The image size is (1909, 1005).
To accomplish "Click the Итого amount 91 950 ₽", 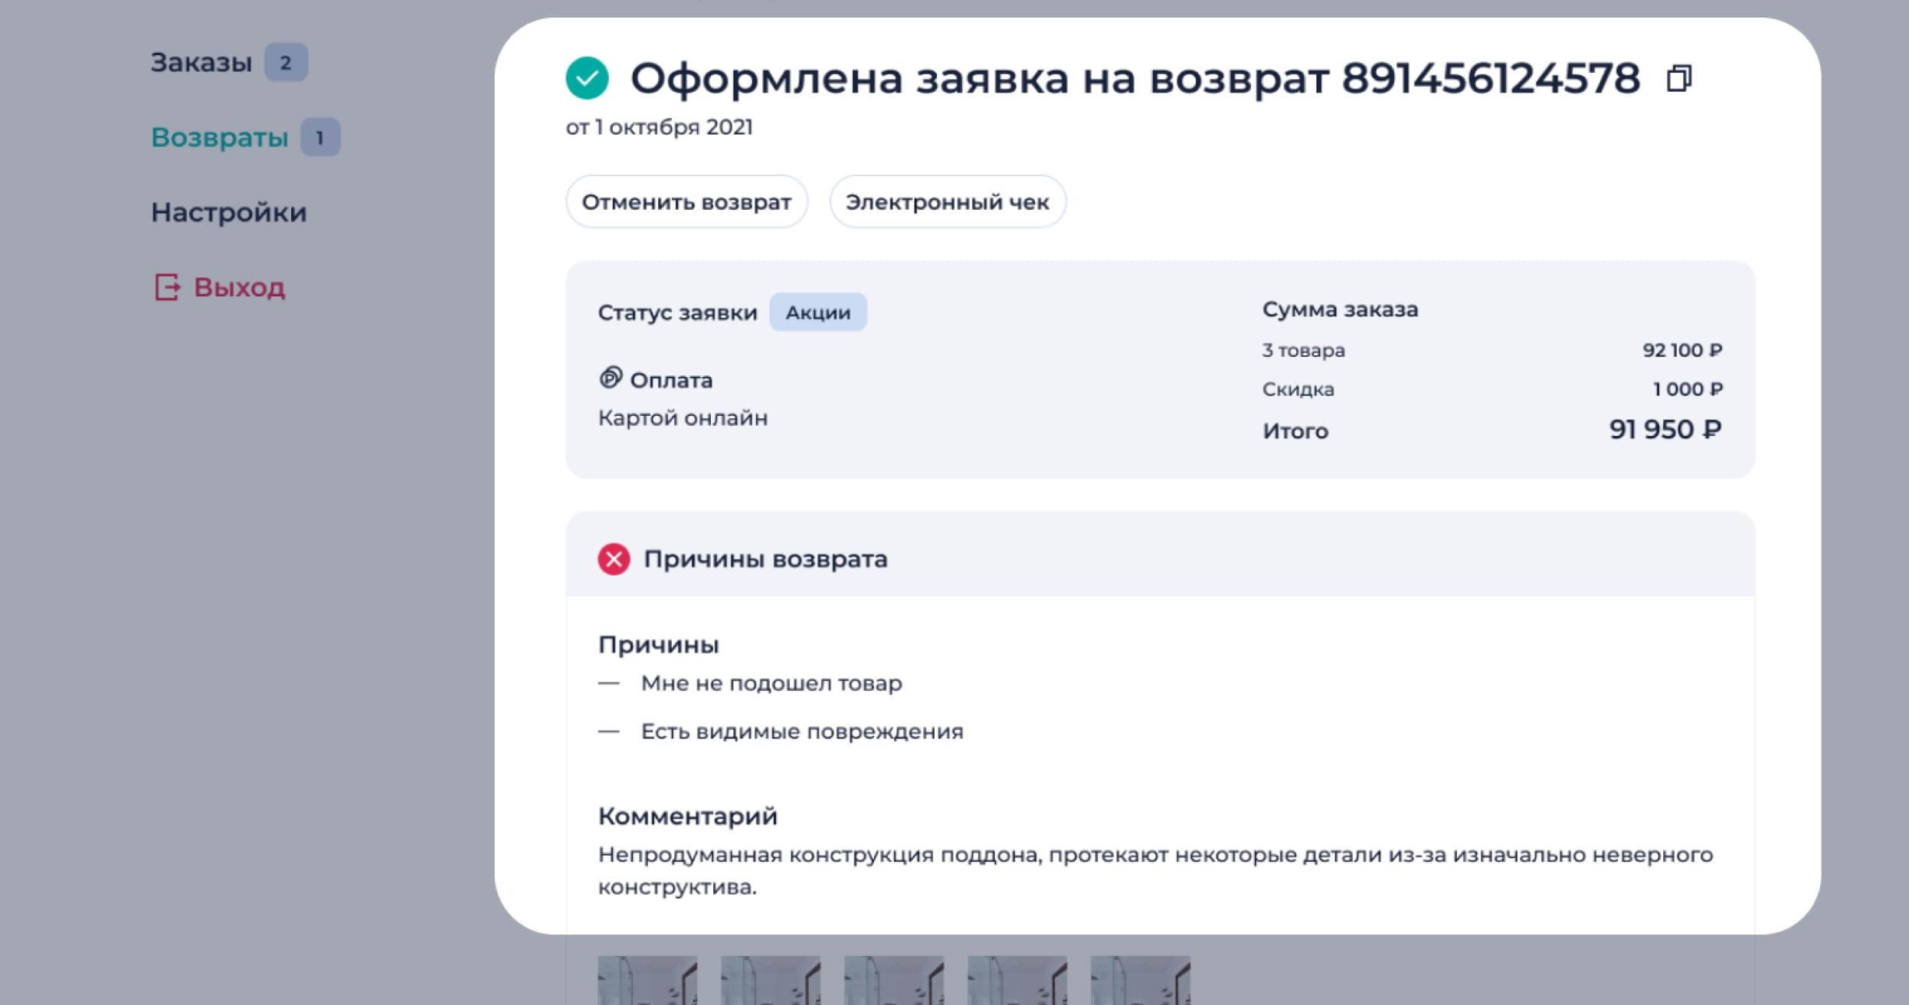I will click(x=1665, y=430).
